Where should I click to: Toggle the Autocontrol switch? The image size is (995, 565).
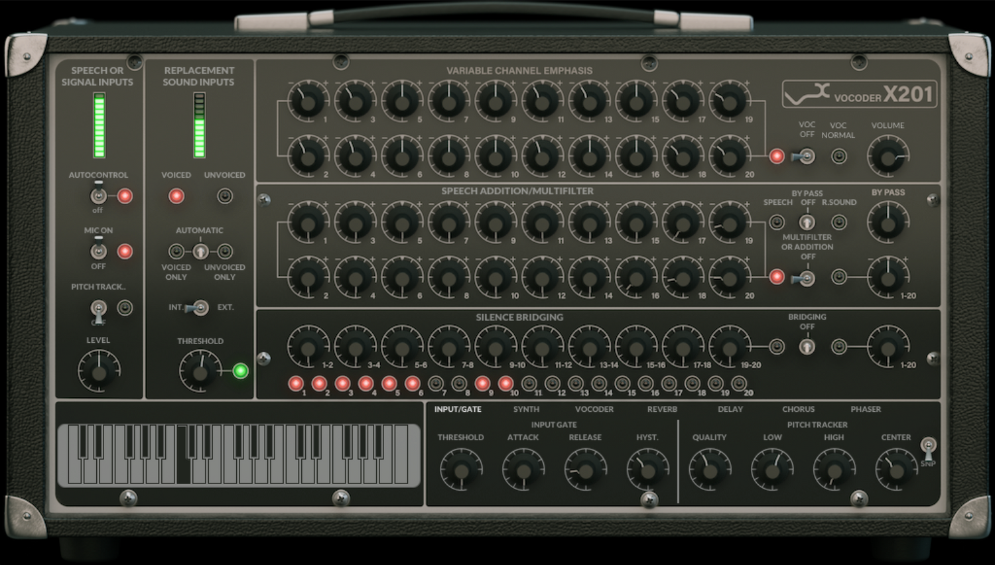click(98, 196)
